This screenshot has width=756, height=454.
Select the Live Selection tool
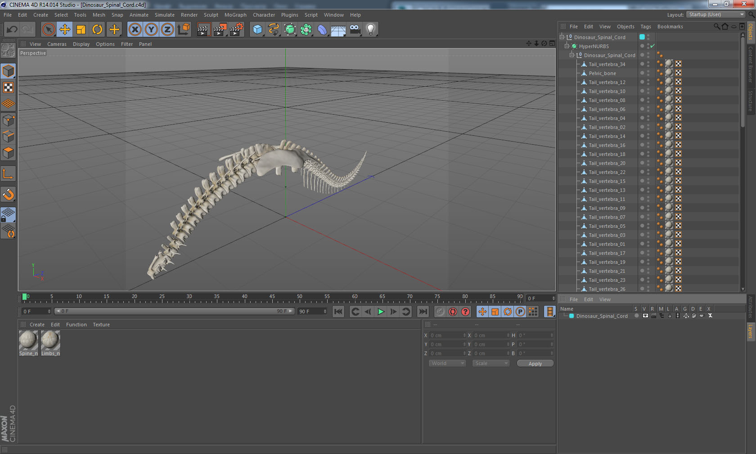pyautogui.click(x=48, y=30)
